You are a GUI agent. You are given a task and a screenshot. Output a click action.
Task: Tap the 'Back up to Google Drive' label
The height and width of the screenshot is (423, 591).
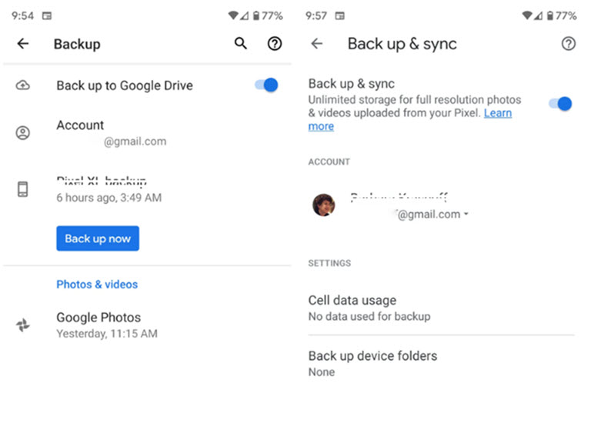pyautogui.click(x=125, y=85)
